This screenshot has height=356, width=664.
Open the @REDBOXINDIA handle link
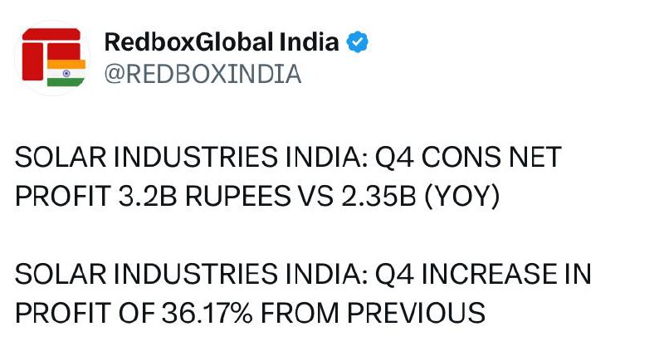(x=203, y=74)
